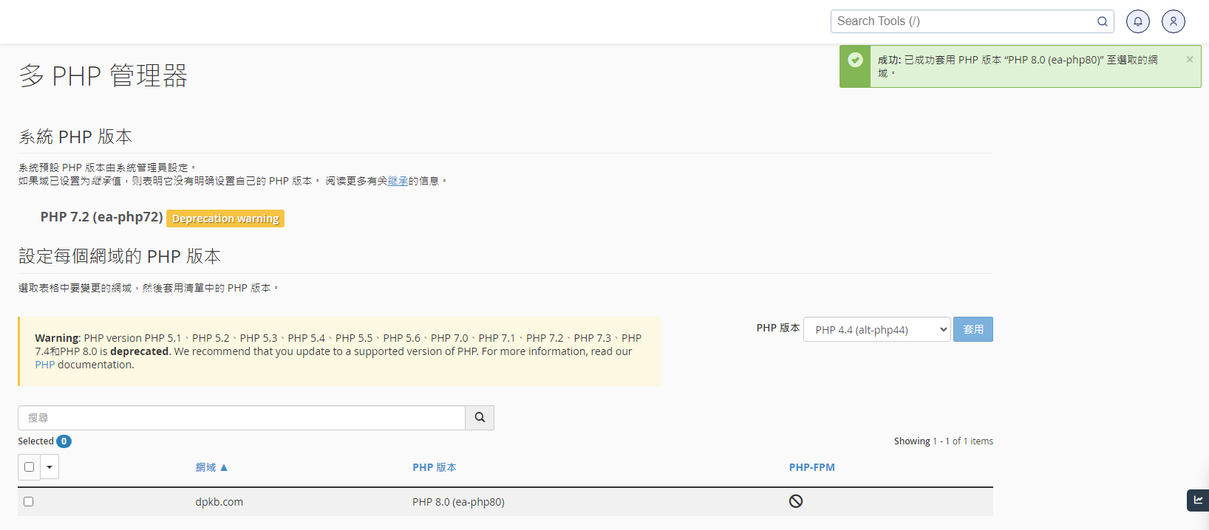Viewport: 1209px width, 530px height.
Task: Open the PHP 版本 version dropdown
Action: [x=876, y=330]
